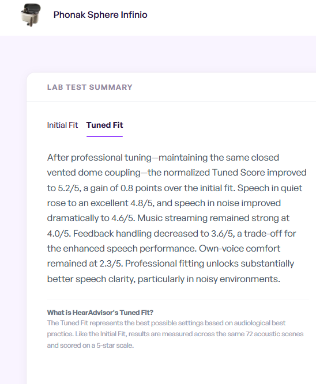
Task: Click the 4.8/5 speech in quiet score
Action: pyautogui.click(x=142, y=203)
